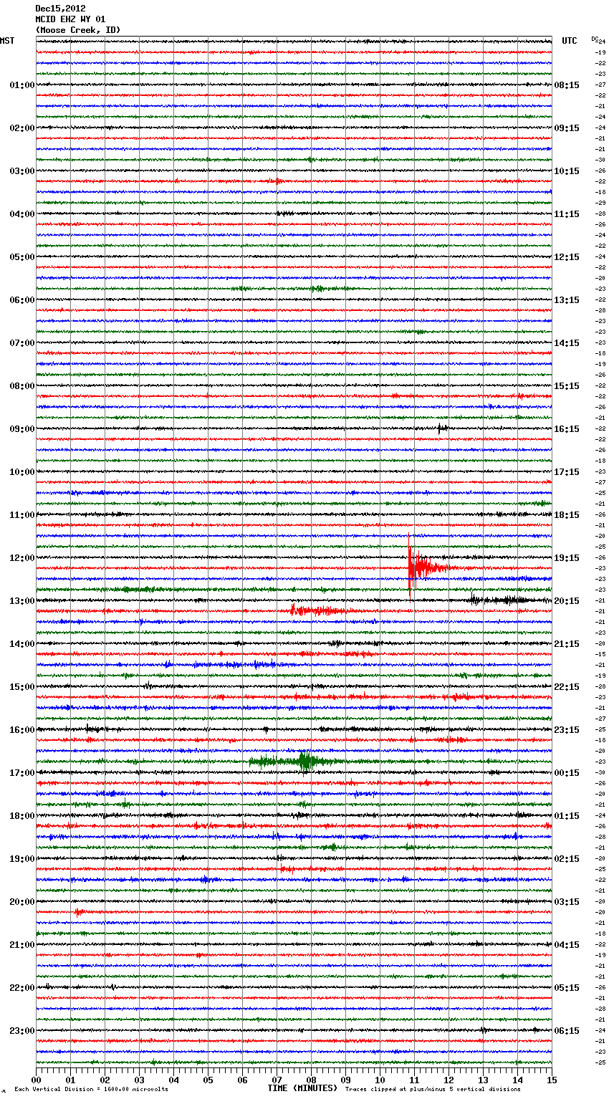The height and width of the screenshot is (1099, 609).
Task: Click the 22:15 UTC time label
Action: (567, 687)
